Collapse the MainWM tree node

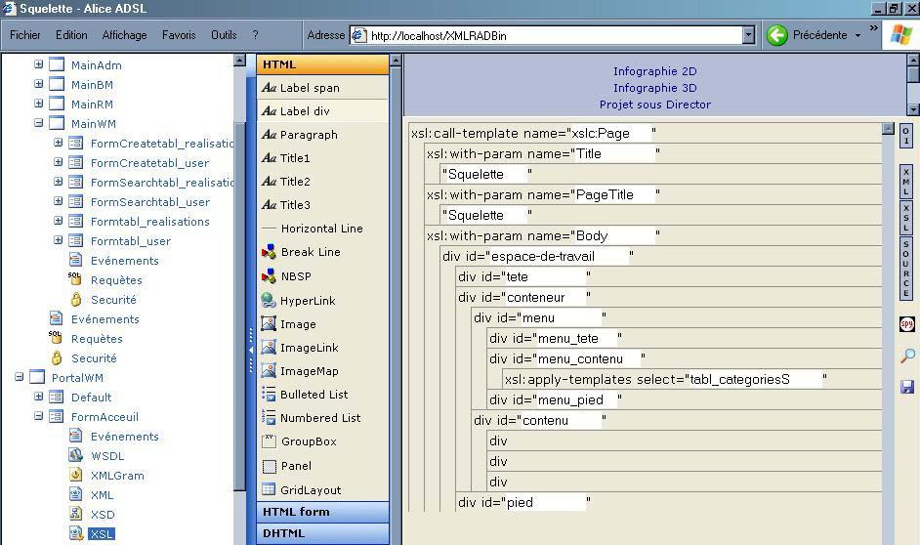click(39, 124)
